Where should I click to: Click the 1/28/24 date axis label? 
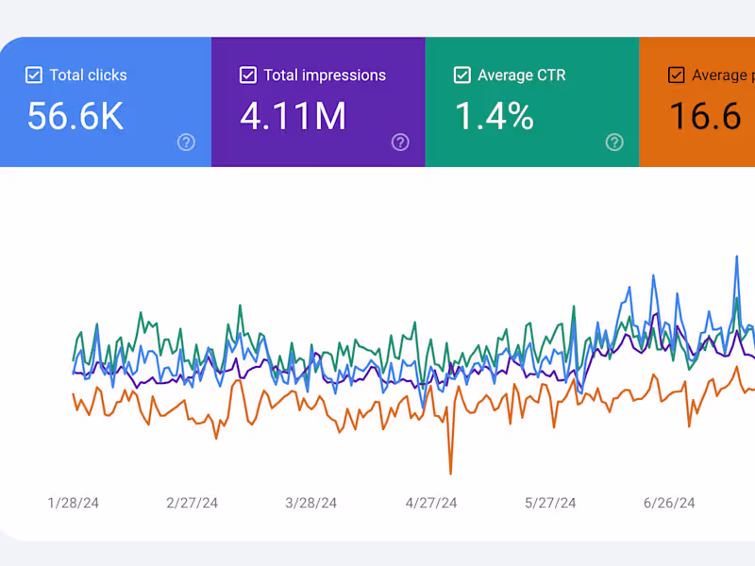click(73, 503)
